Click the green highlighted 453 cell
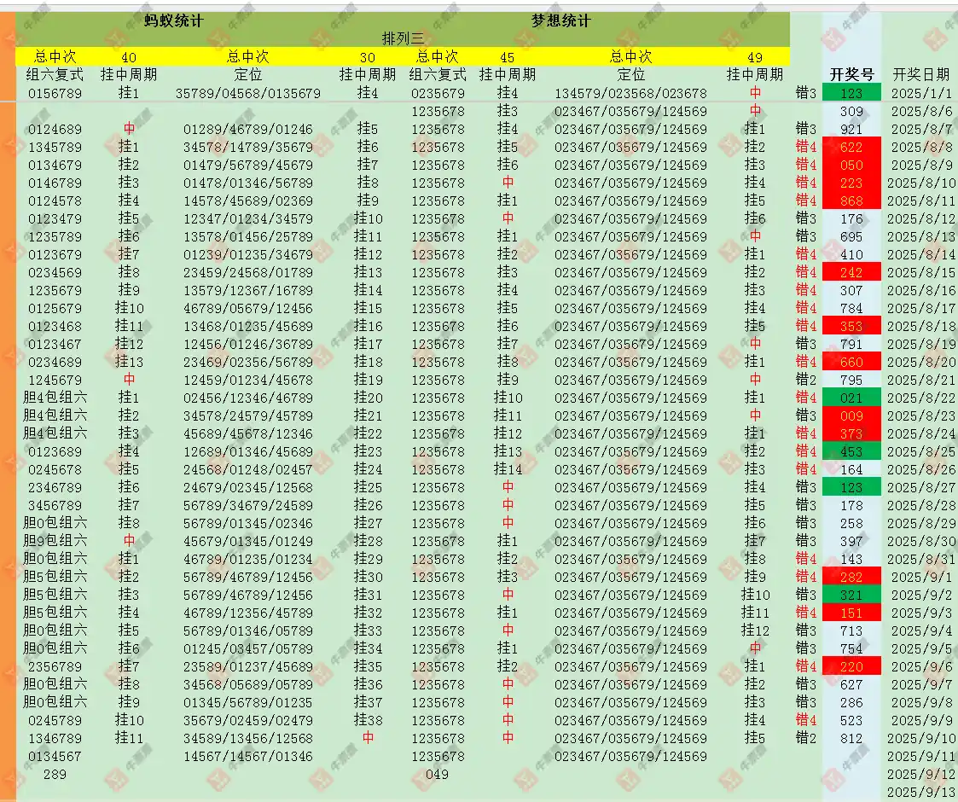This screenshot has height=802, width=958. 851,452
